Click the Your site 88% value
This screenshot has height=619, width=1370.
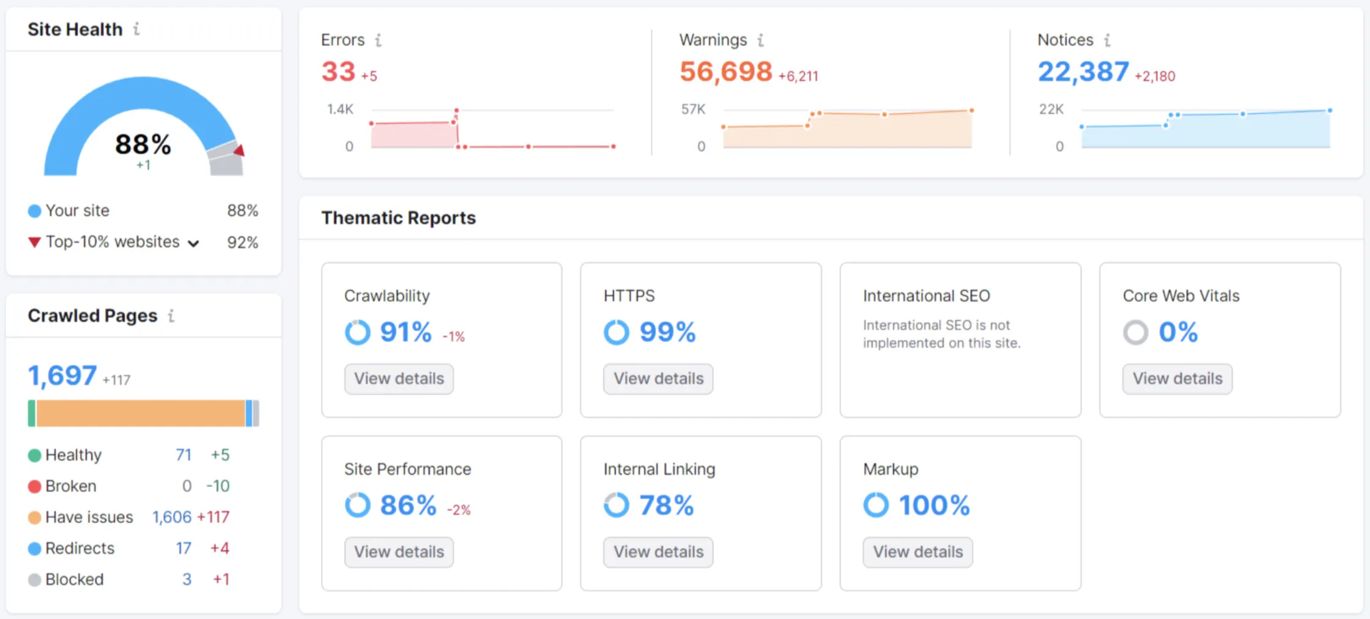243,211
